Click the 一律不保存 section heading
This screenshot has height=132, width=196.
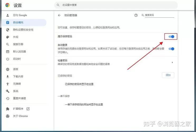pyautogui.click(x=64, y=96)
